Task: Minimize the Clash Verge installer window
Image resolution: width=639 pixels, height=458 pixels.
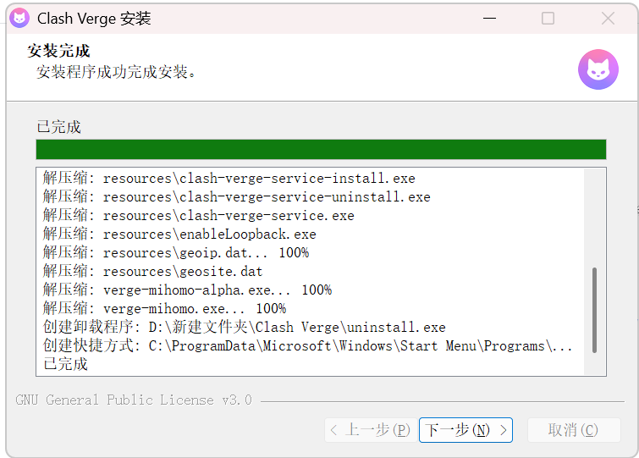Action: 489,19
